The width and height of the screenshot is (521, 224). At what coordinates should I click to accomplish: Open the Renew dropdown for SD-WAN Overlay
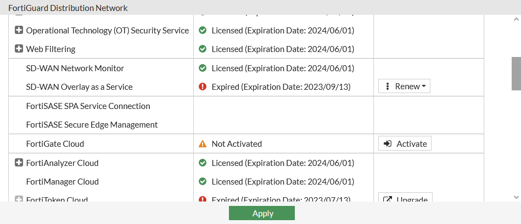click(x=404, y=87)
